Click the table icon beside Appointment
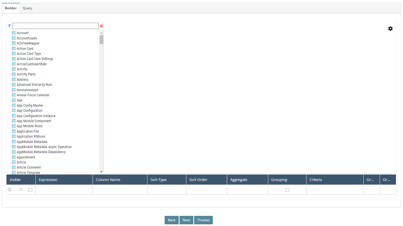 point(14,157)
